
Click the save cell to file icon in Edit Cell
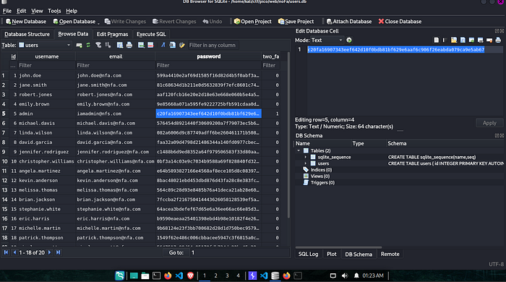click(x=463, y=40)
